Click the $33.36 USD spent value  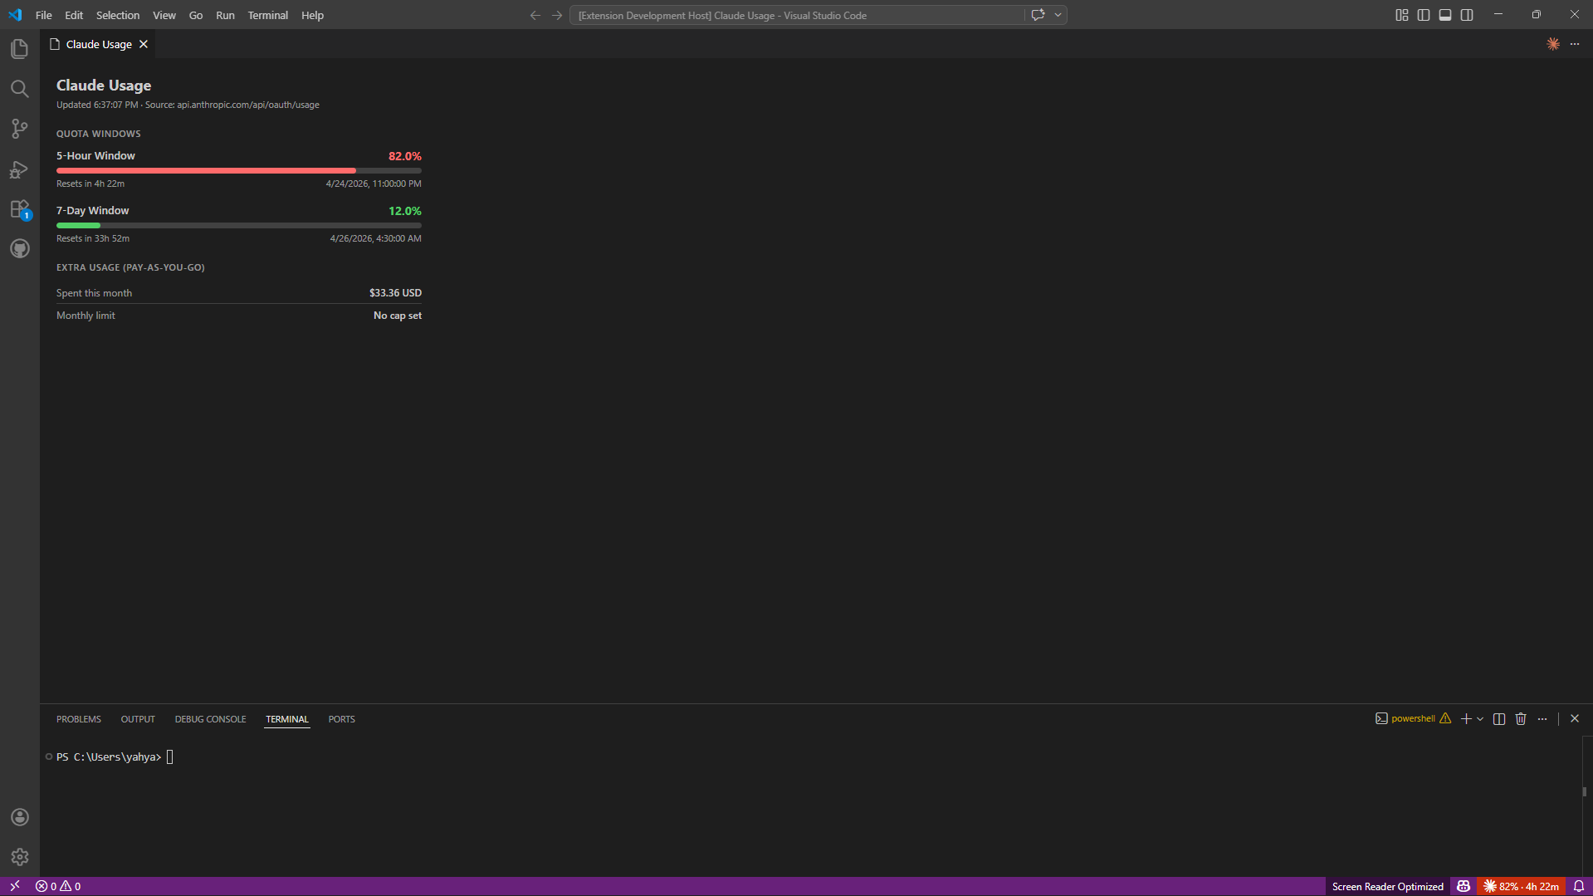pyautogui.click(x=395, y=293)
